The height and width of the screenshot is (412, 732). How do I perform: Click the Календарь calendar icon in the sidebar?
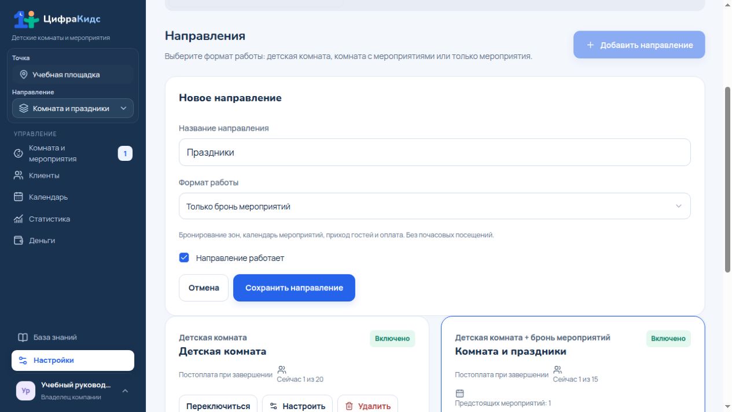19,197
